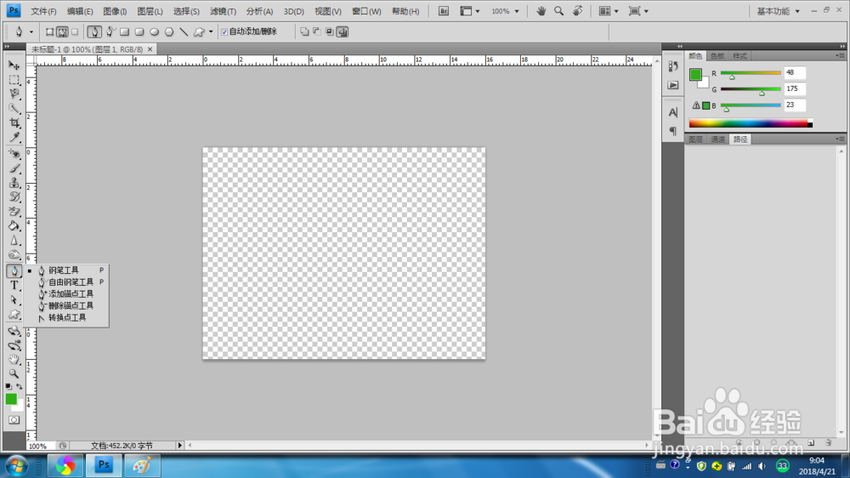The height and width of the screenshot is (478, 850).
Task: Click foreground color swatch in toolbox
Action: click(x=11, y=400)
